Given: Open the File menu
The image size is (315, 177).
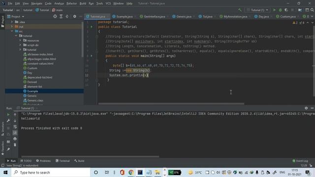Looking at the screenshot, I should coord(10,3).
